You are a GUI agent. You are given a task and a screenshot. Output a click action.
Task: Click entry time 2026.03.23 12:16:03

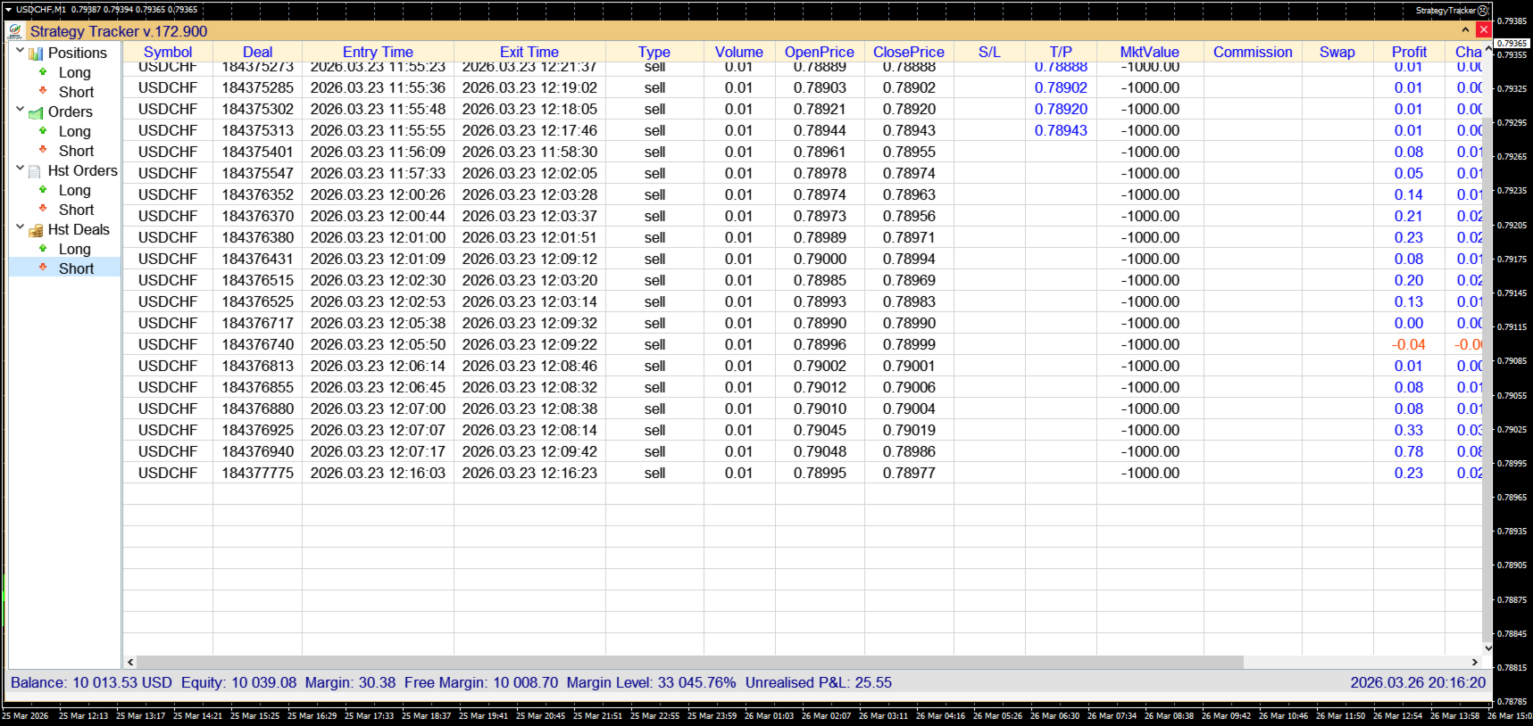click(378, 473)
